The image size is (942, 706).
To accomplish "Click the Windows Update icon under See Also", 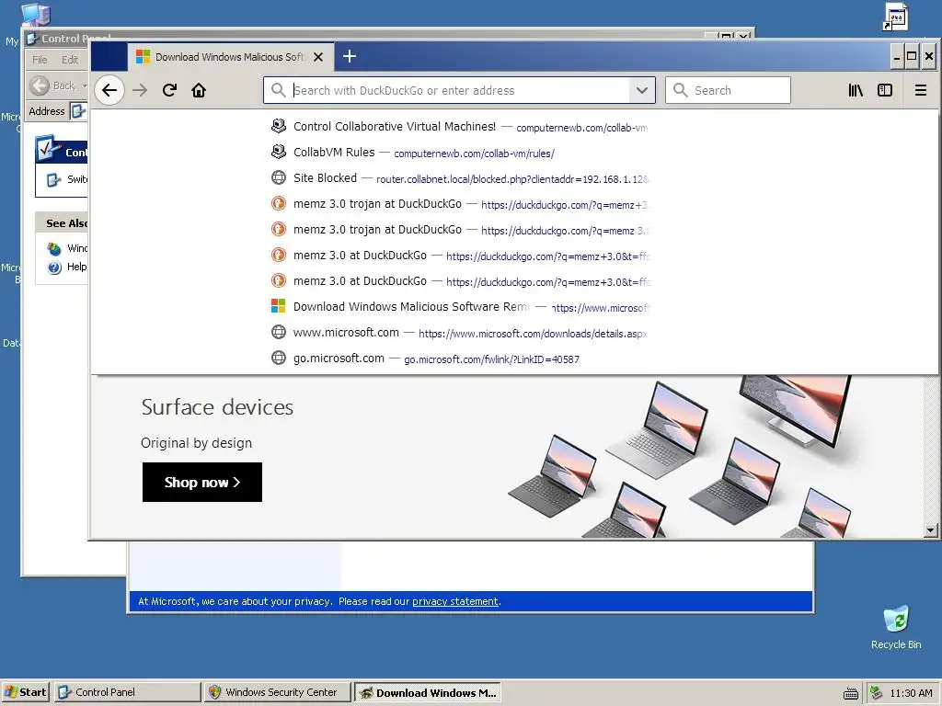I will click(54, 248).
